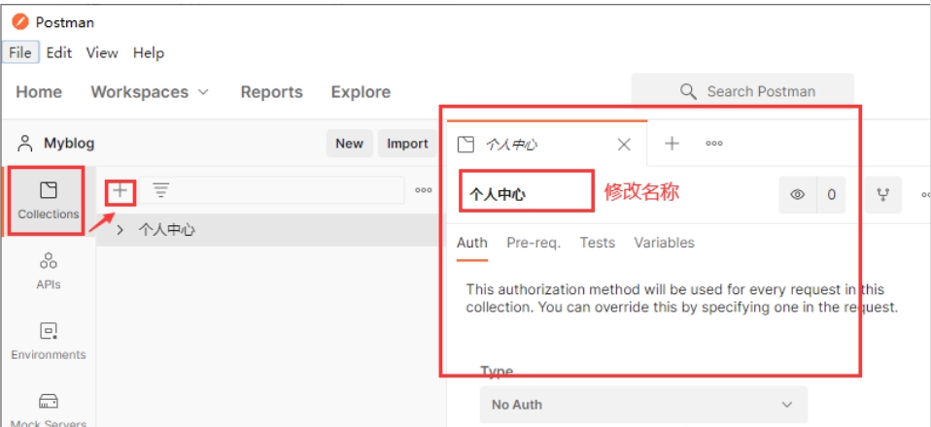
Task: Open the Environments sidebar panel
Action: tap(48, 342)
